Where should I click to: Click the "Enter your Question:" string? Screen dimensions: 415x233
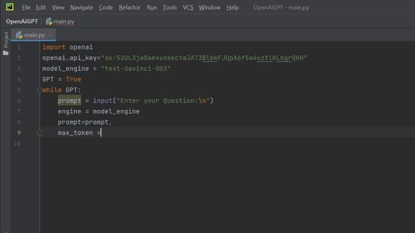(x=163, y=101)
